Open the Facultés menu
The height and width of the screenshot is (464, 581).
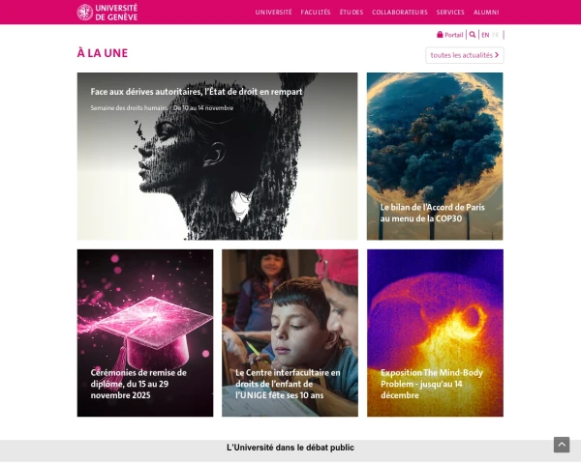[316, 13]
